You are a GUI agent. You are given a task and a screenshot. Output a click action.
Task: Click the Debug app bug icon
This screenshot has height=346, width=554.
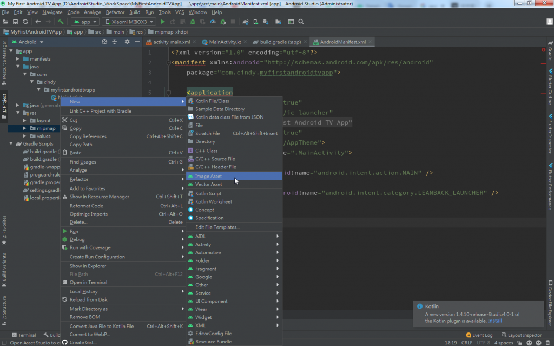193,22
